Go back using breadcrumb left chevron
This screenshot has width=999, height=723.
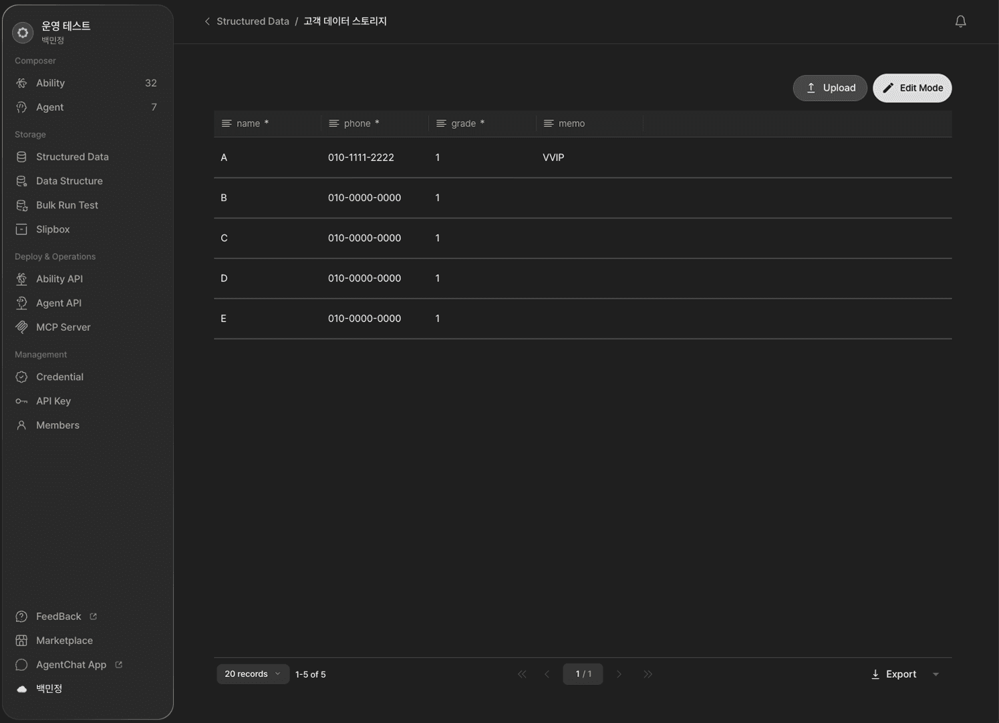pos(207,21)
